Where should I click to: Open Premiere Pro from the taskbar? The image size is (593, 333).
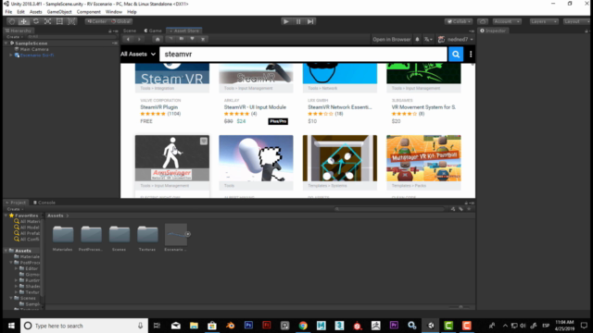pyautogui.click(x=394, y=326)
